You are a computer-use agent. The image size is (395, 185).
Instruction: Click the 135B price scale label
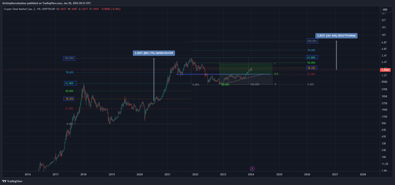tap(384, 117)
